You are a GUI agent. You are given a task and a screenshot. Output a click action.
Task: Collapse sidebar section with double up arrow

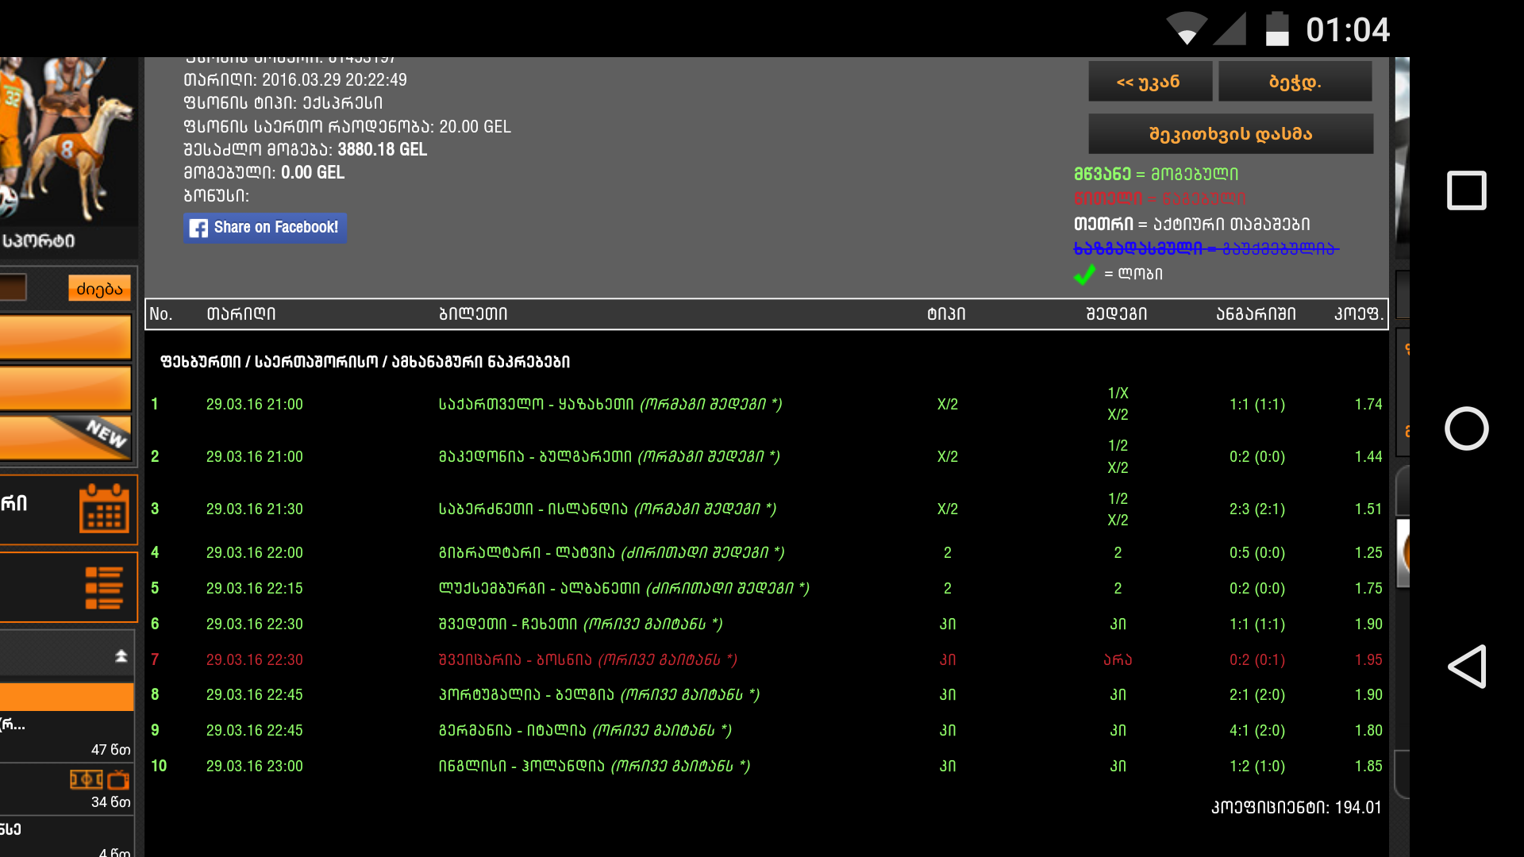tap(121, 655)
